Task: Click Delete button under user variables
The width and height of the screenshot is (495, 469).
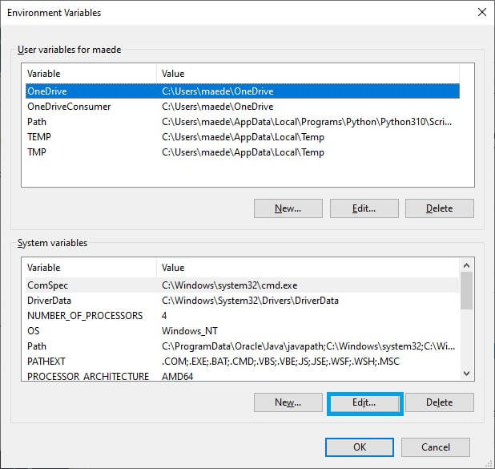Action: pyautogui.click(x=439, y=208)
